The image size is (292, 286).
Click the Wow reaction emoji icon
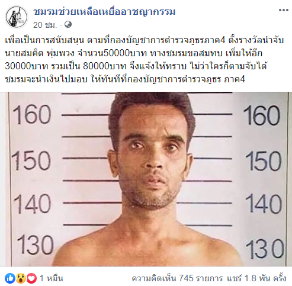21,278
